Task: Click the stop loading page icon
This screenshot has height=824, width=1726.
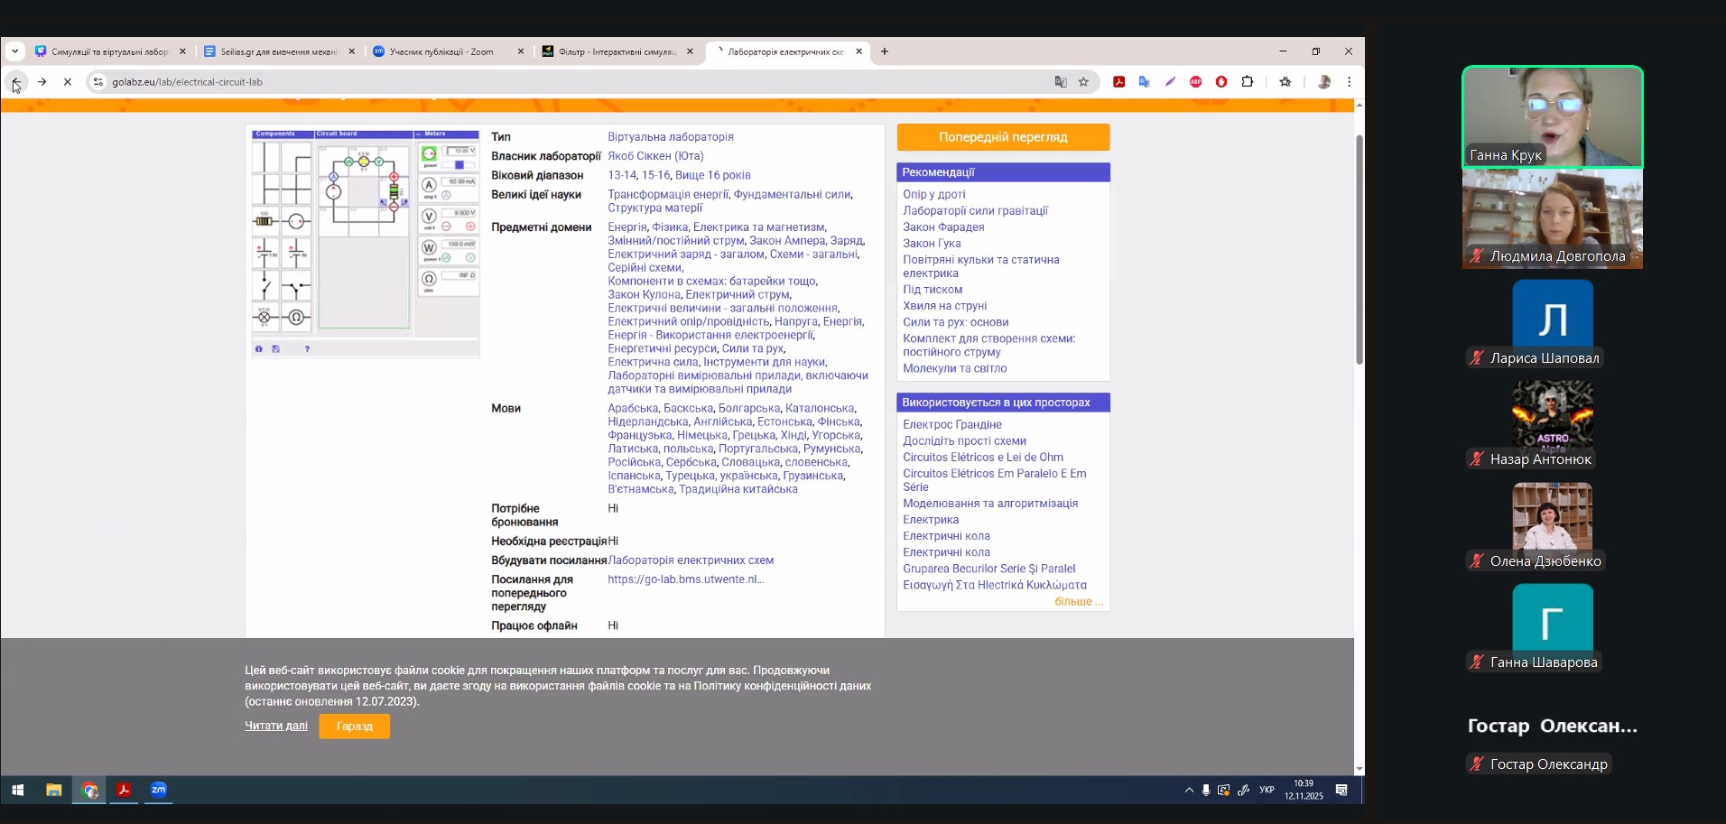Action: pyautogui.click(x=68, y=82)
